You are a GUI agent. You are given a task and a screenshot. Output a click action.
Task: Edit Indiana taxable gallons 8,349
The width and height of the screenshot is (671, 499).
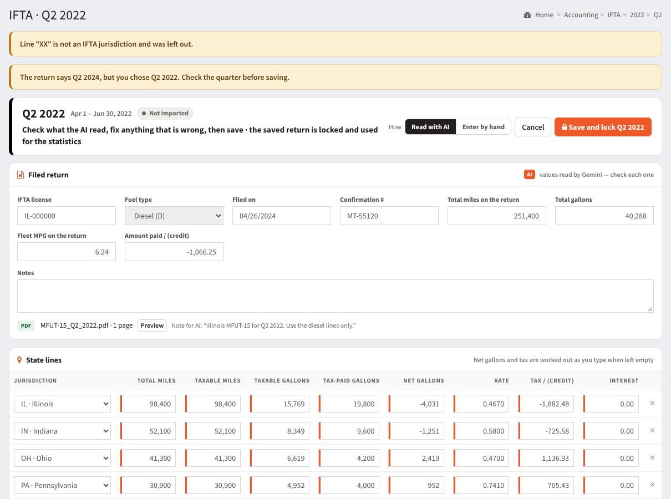[x=280, y=431]
